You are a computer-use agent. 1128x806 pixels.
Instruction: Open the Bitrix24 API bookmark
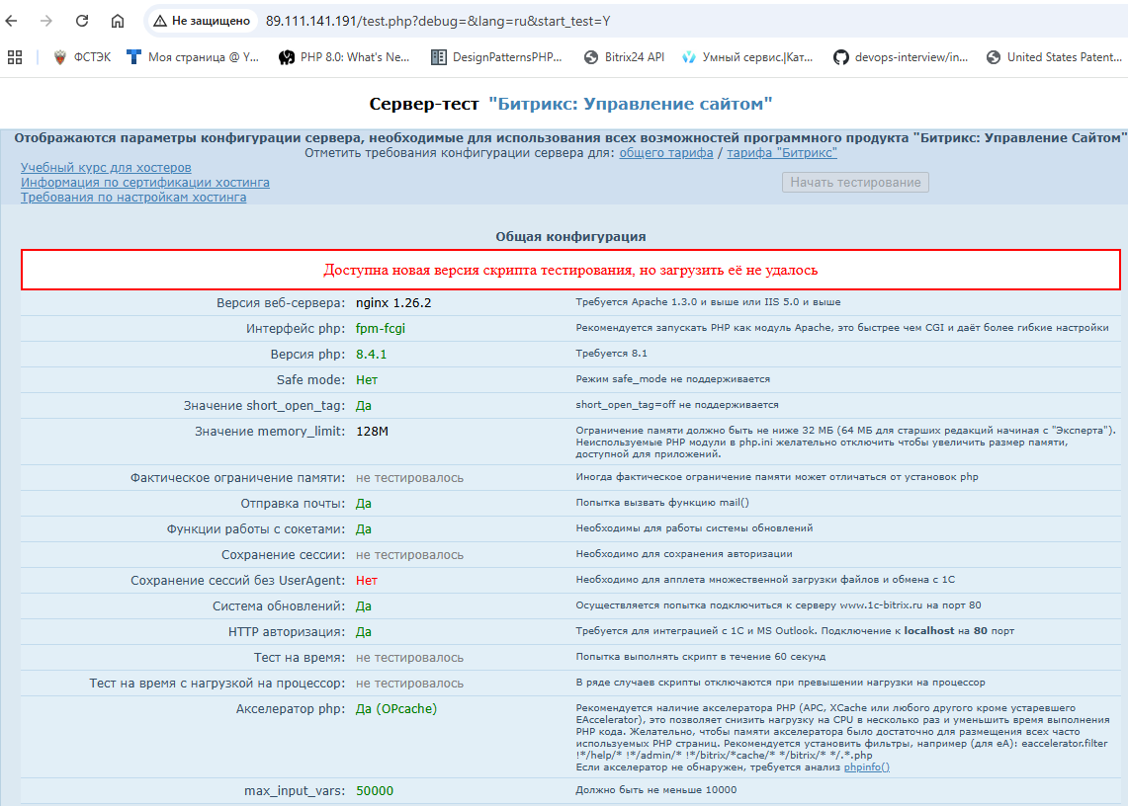(x=624, y=57)
